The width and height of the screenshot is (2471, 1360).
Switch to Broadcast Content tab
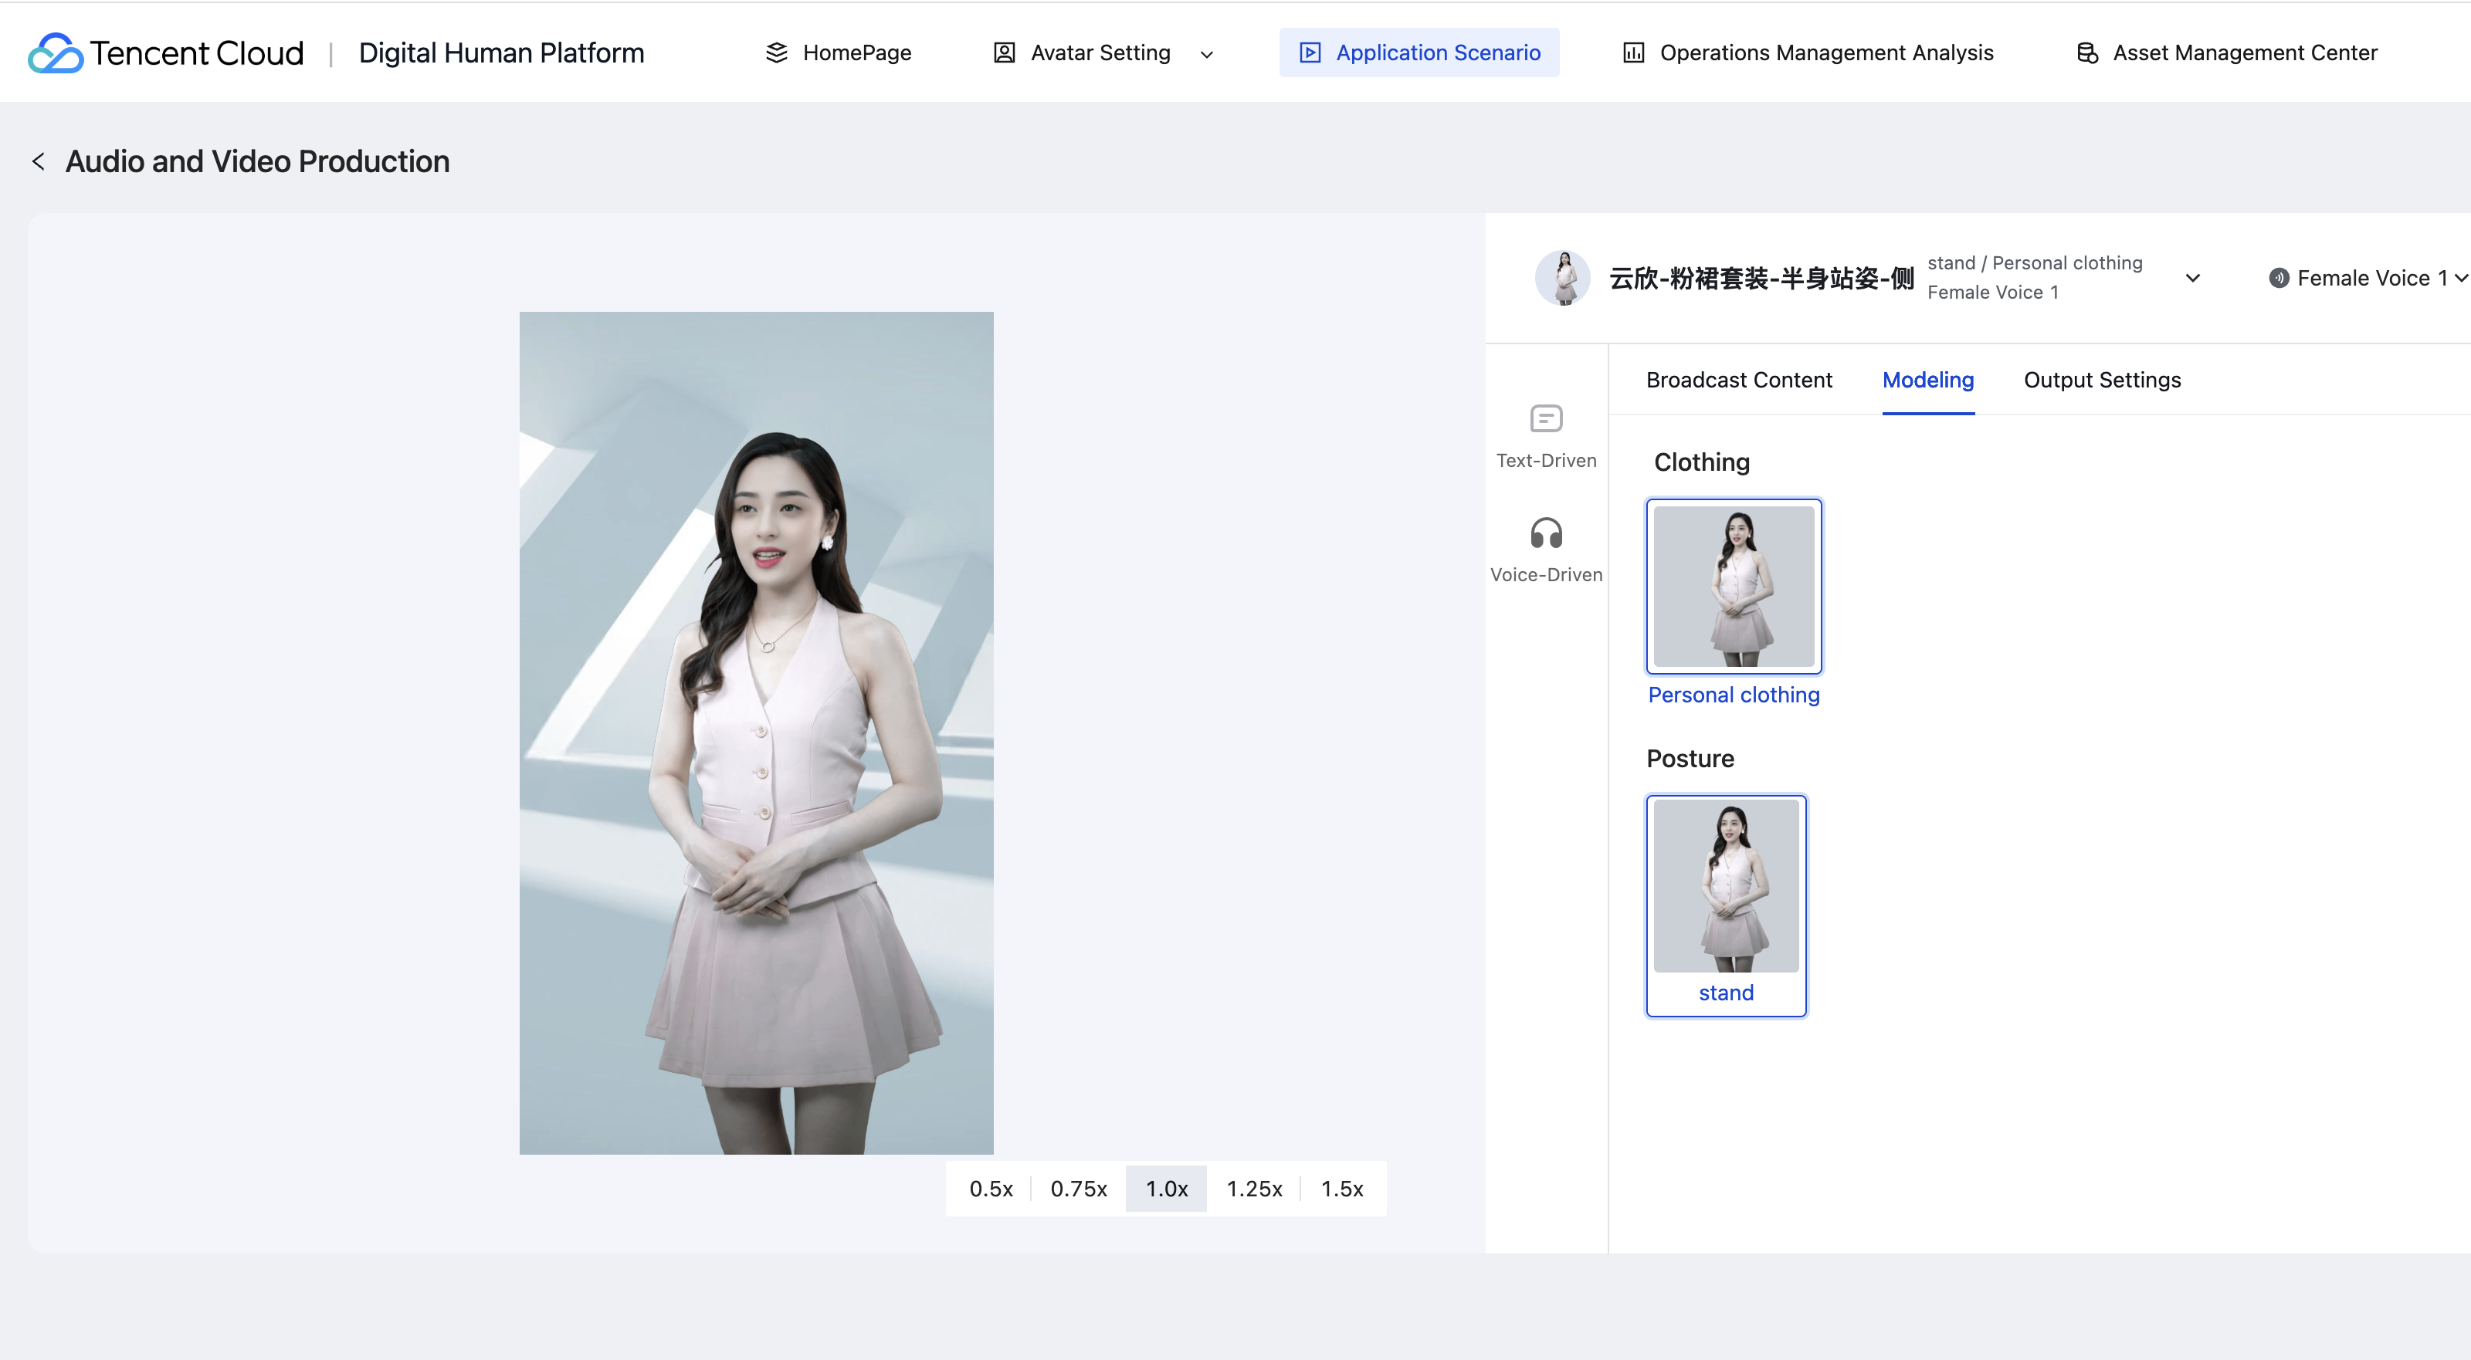1738,380
